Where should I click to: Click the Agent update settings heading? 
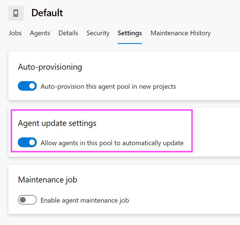click(57, 124)
